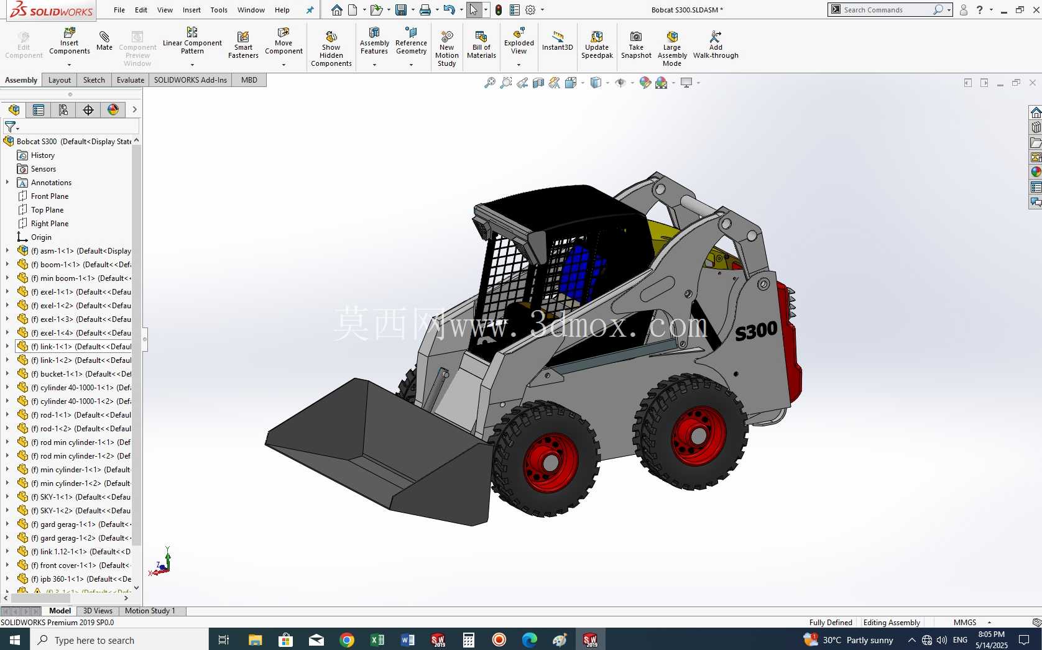The height and width of the screenshot is (650, 1042).
Task: Open the SOLIDWORKS Add-Ins tab
Action: tap(190, 80)
